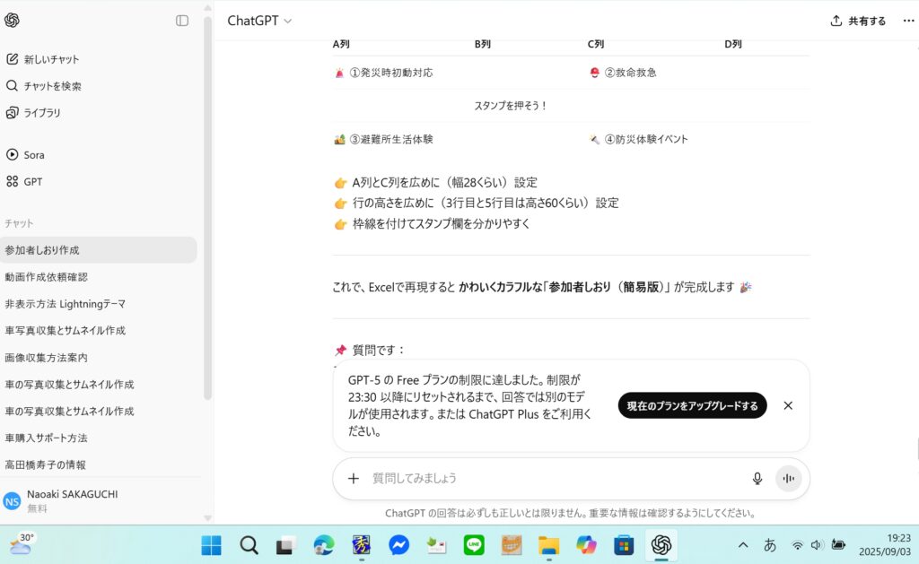Launch Microsoft Edge from taskbar
Screen dimensions: 919x564
click(x=323, y=545)
